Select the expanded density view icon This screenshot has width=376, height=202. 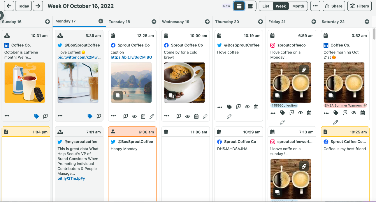pos(250,6)
